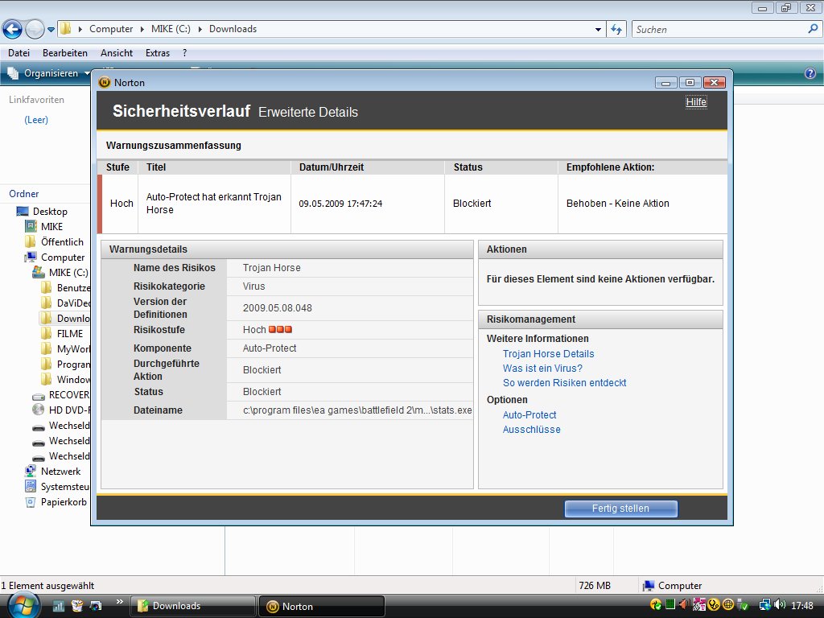Click the Hilfe link in Norton
The height and width of the screenshot is (618, 824).
coord(696,102)
